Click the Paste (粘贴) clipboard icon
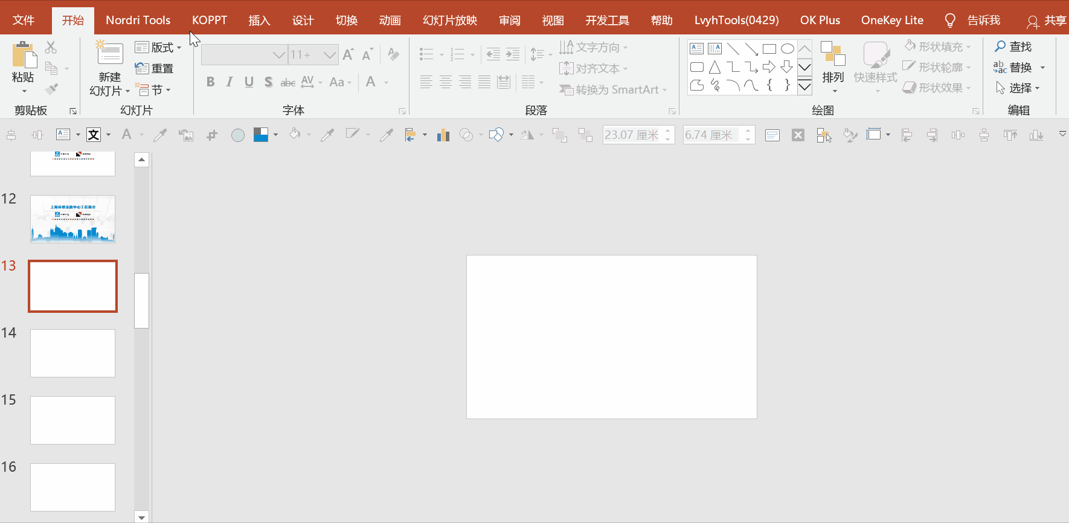The image size is (1069, 523). click(24, 54)
